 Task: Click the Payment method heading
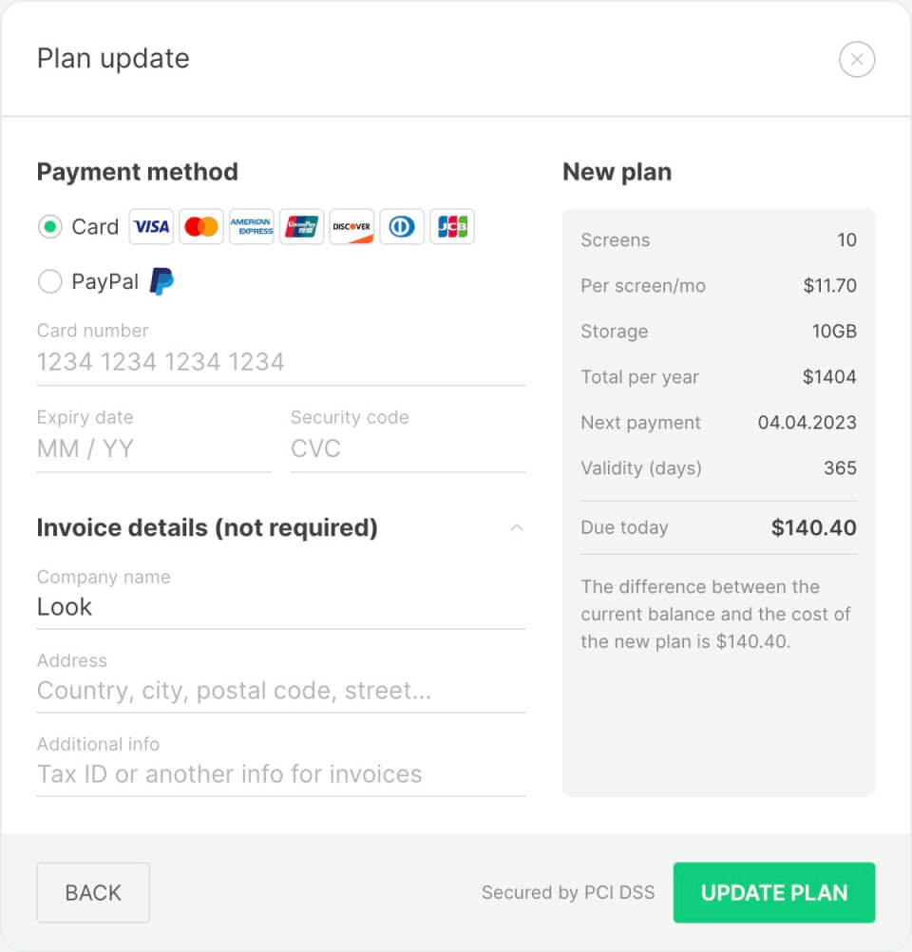click(137, 172)
